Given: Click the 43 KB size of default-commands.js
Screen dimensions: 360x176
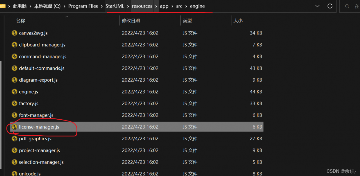Looking at the screenshot, I should tap(256, 68).
